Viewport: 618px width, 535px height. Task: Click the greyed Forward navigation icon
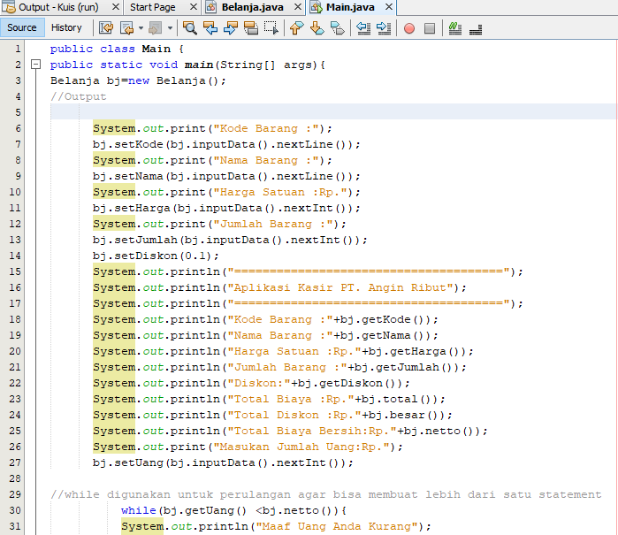coord(156,28)
